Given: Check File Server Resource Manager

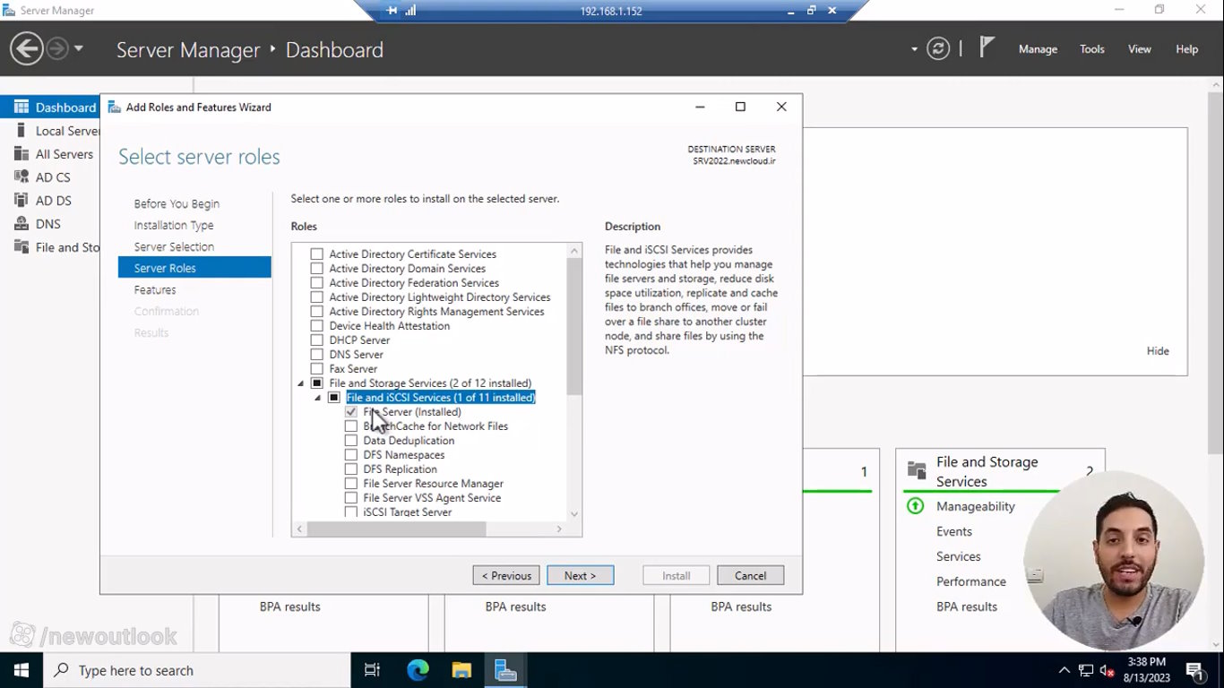Looking at the screenshot, I should pos(350,484).
